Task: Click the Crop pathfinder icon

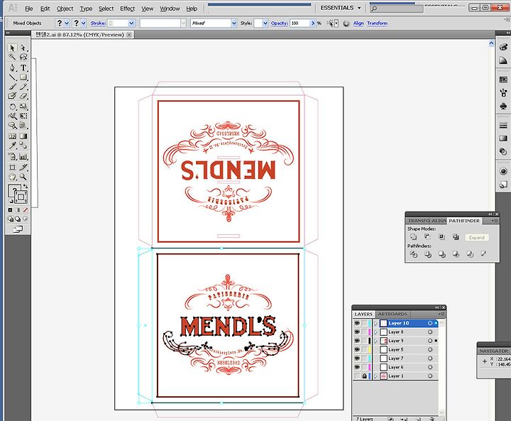Action: tap(456, 254)
